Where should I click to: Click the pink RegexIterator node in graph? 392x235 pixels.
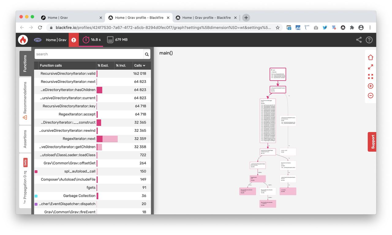pyautogui.click(x=258, y=178)
